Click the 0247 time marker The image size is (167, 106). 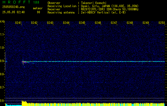(114, 23)
